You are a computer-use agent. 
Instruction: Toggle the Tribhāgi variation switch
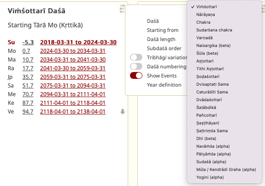tap(136, 57)
